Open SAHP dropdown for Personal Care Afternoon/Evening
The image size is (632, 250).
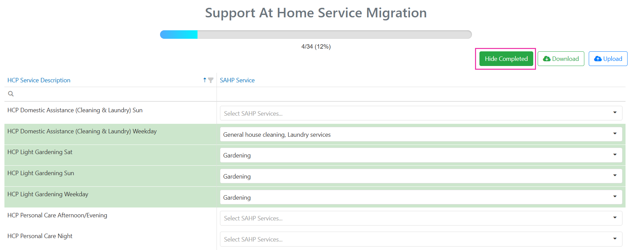click(x=421, y=218)
